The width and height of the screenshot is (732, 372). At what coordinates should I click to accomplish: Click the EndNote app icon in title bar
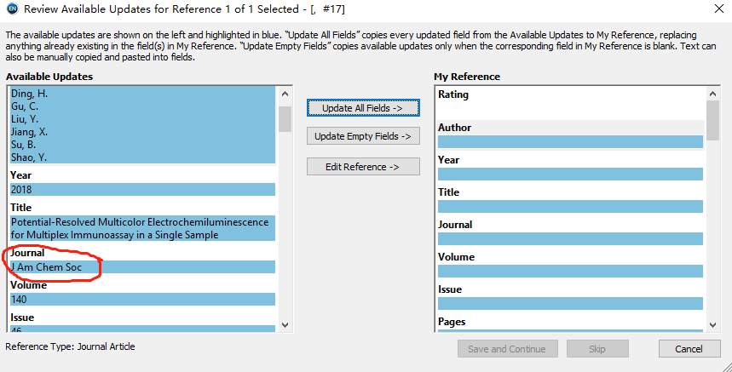coord(10,9)
